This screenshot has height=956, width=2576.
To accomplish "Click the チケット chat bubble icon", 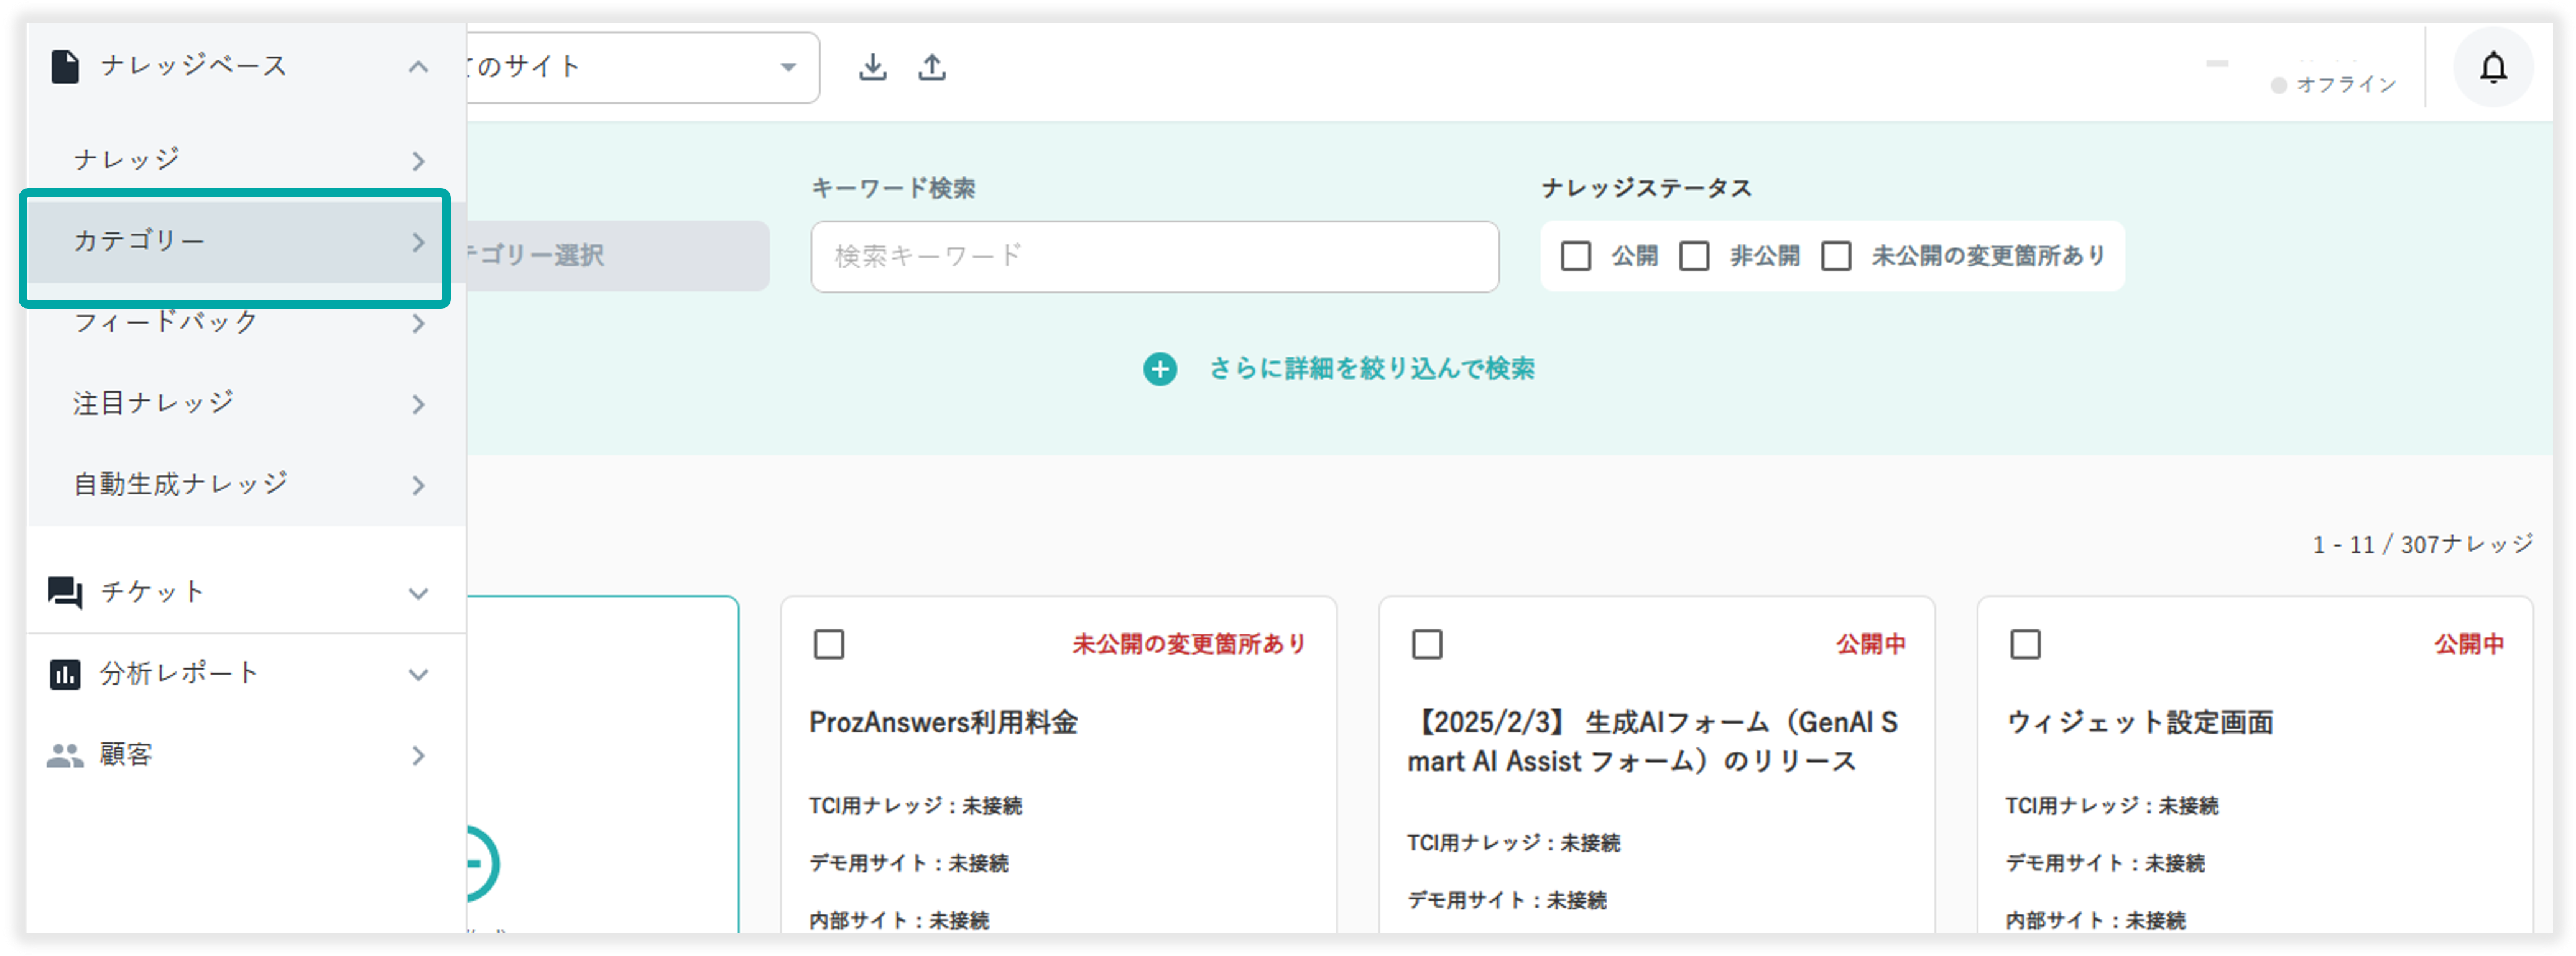I will coord(65,593).
